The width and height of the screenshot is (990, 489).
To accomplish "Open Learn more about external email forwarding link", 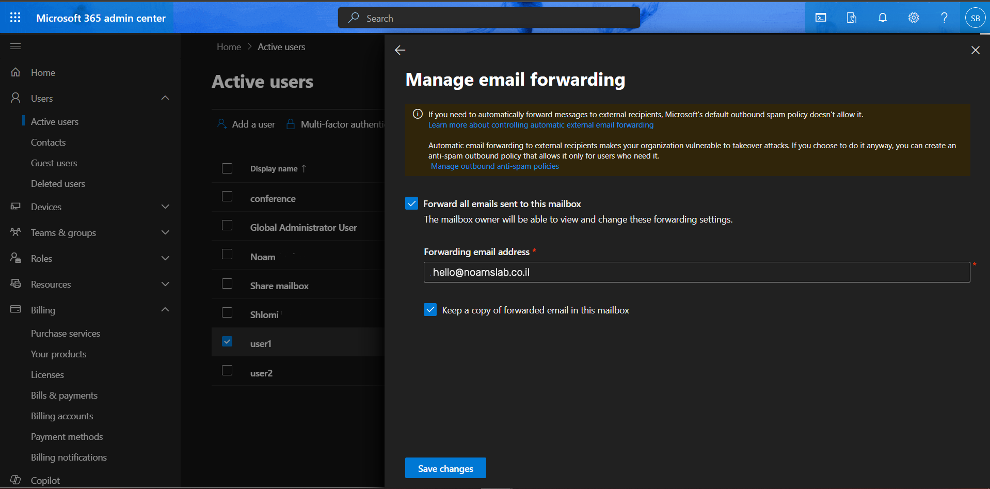I will click(x=541, y=124).
